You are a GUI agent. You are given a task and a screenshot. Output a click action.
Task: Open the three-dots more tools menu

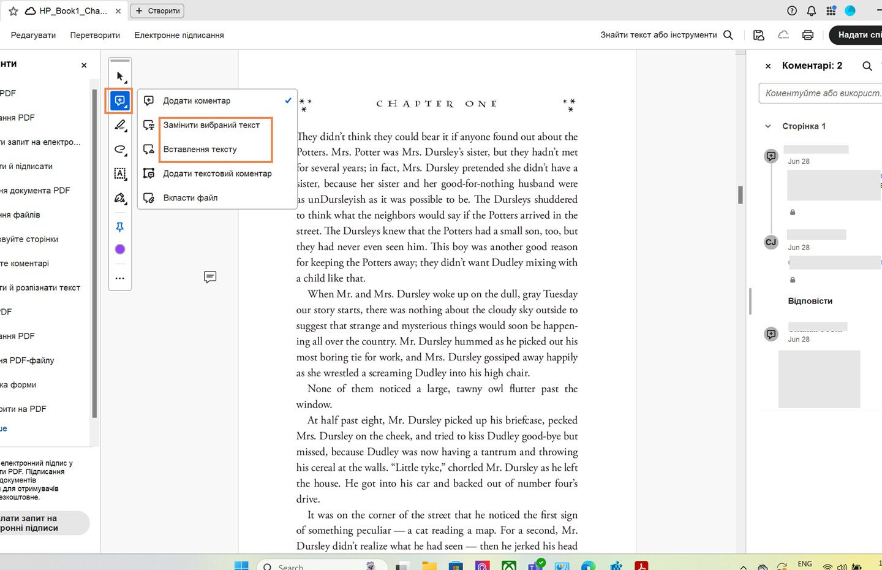click(x=120, y=278)
